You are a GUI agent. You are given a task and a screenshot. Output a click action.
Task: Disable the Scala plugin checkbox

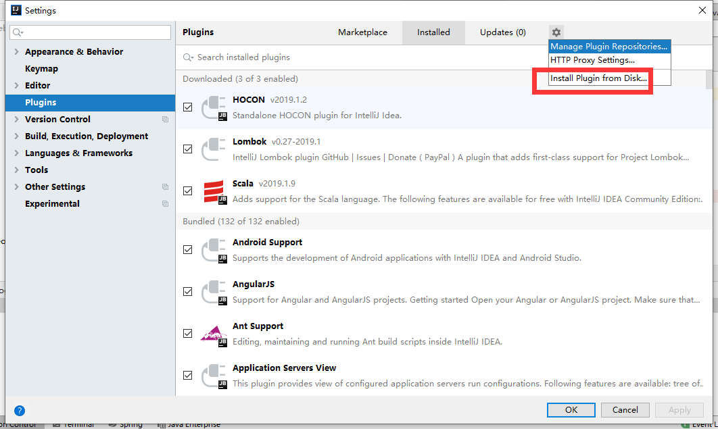(x=188, y=191)
